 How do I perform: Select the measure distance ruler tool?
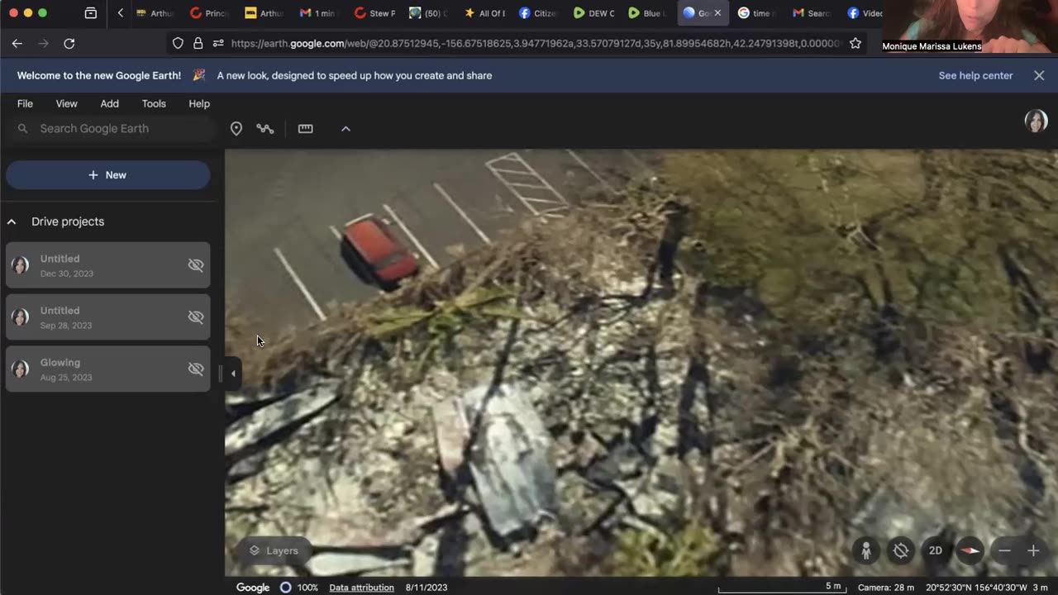tap(306, 129)
